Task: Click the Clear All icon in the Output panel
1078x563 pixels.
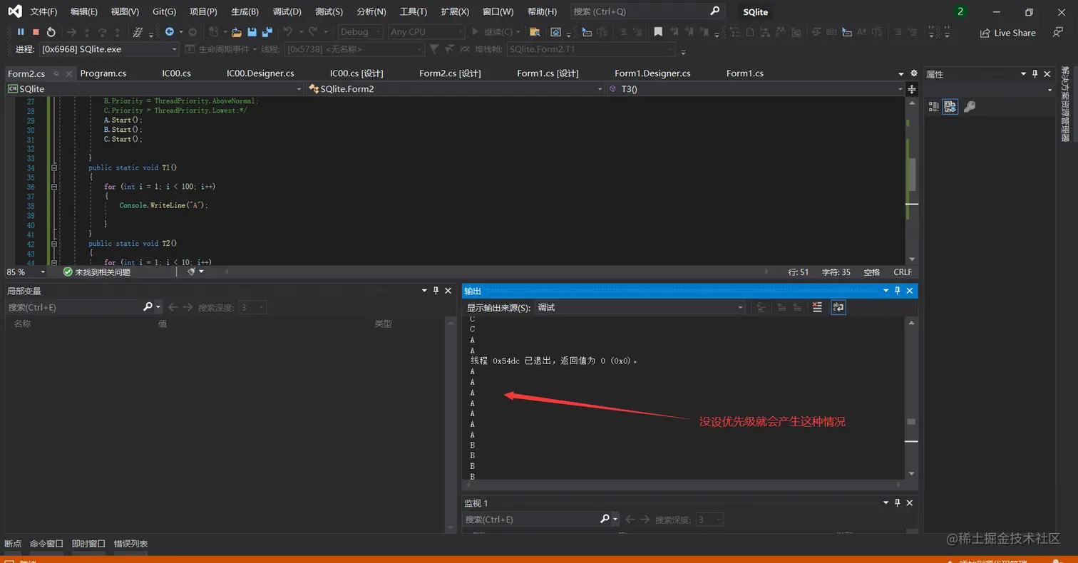Action: [817, 307]
